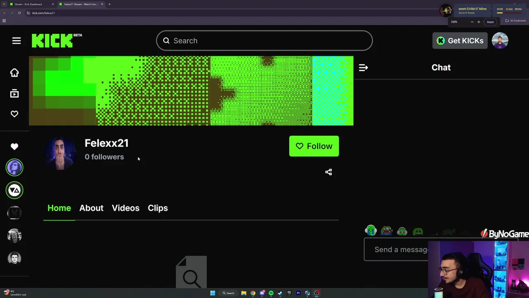
Task: Click the filled white heart sidebar icon
Action: click(x=14, y=147)
